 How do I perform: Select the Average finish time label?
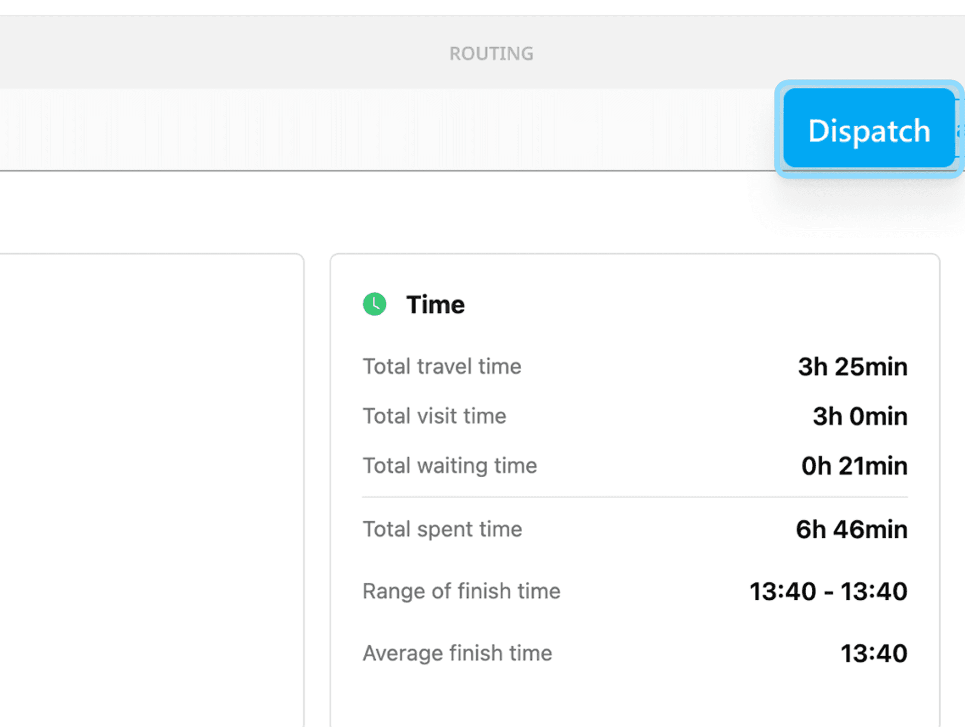coord(457,653)
